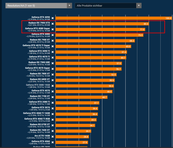Select the Radeon RX 7600 XT label
173x148 pixels.
[40, 130]
